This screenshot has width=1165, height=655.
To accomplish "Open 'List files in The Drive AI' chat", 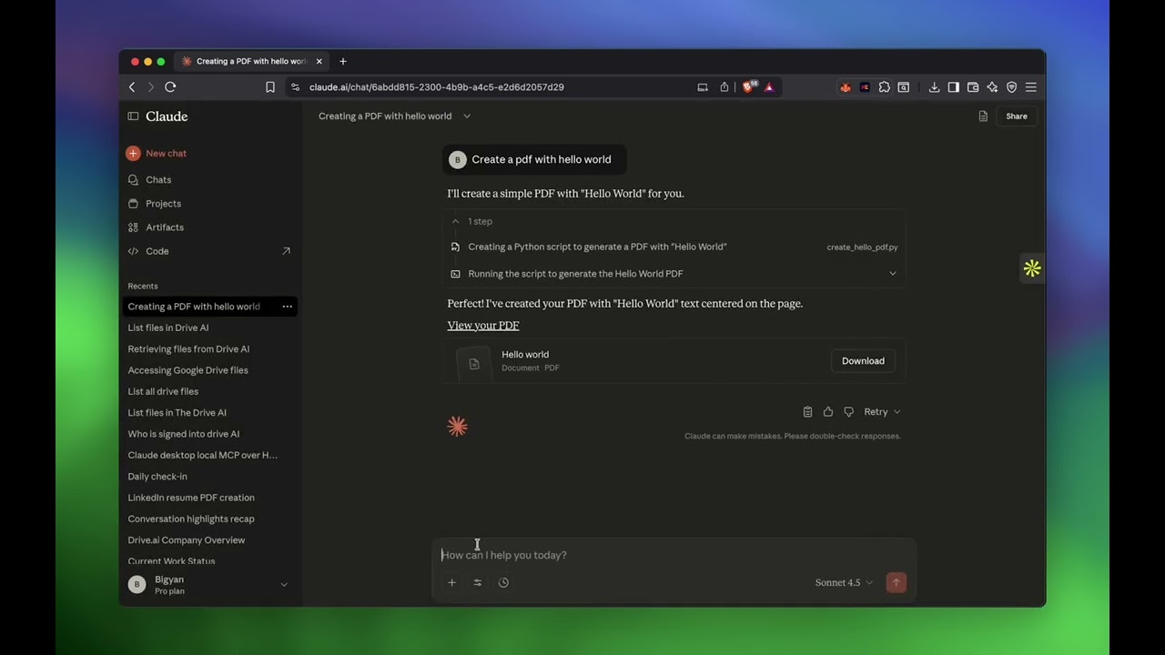I will pos(177,413).
